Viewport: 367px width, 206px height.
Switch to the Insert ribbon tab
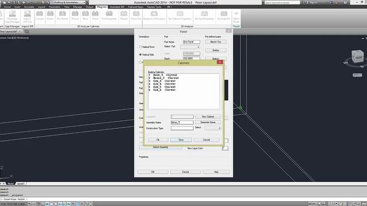(x=17, y=7)
